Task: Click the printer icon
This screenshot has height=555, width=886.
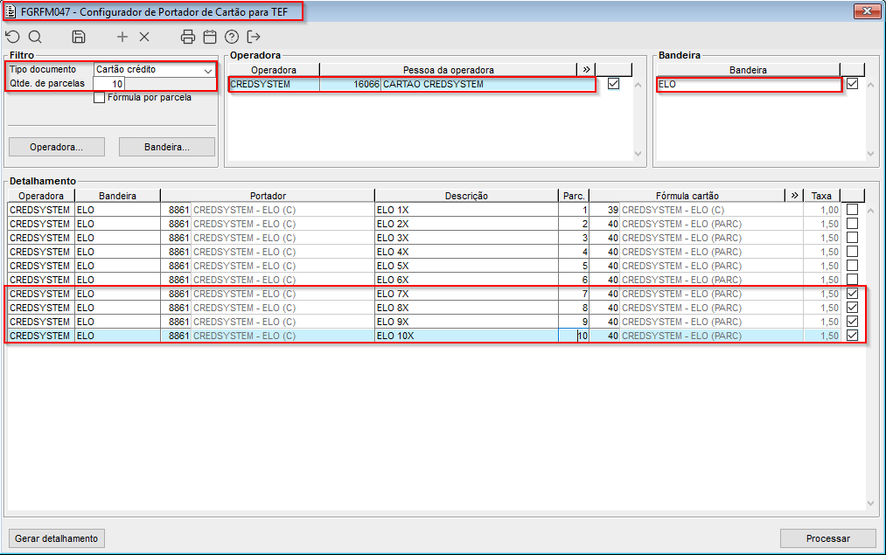Action: point(187,37)
